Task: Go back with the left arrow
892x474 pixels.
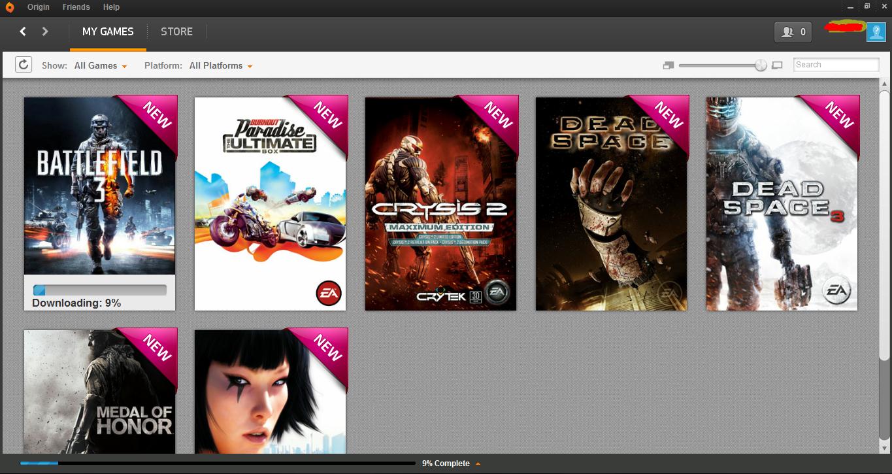Action: [23, 31]
